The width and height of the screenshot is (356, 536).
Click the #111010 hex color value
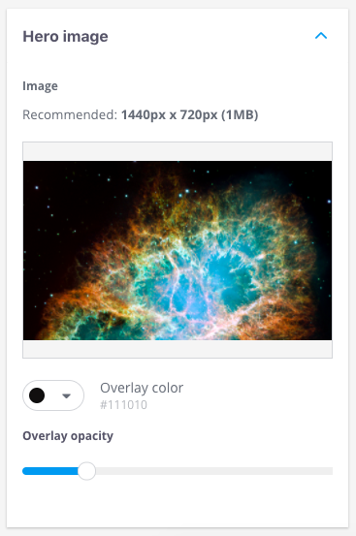pyautogui.click(x=123, y=405)
